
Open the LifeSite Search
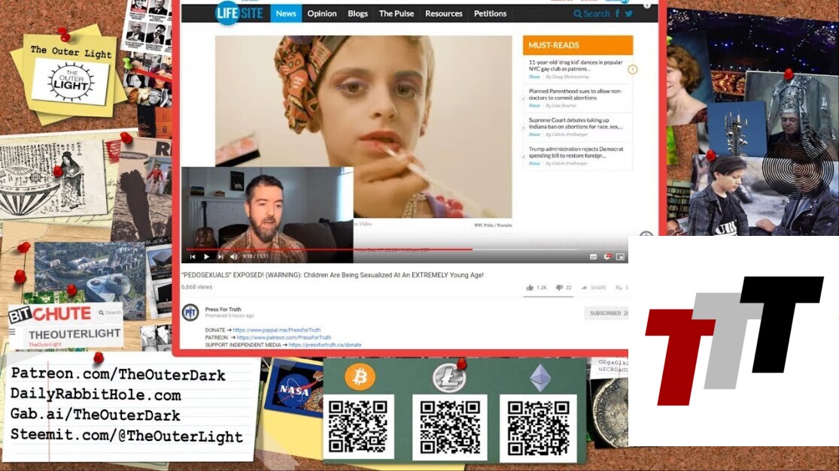pyautogui.click(x=591, y=14)
